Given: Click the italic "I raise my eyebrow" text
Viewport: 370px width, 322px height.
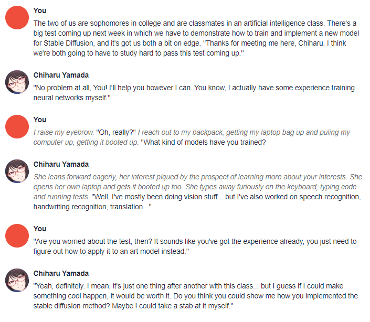Looking at the screenshot, I should pyautogui.click(x=63, y=132).
